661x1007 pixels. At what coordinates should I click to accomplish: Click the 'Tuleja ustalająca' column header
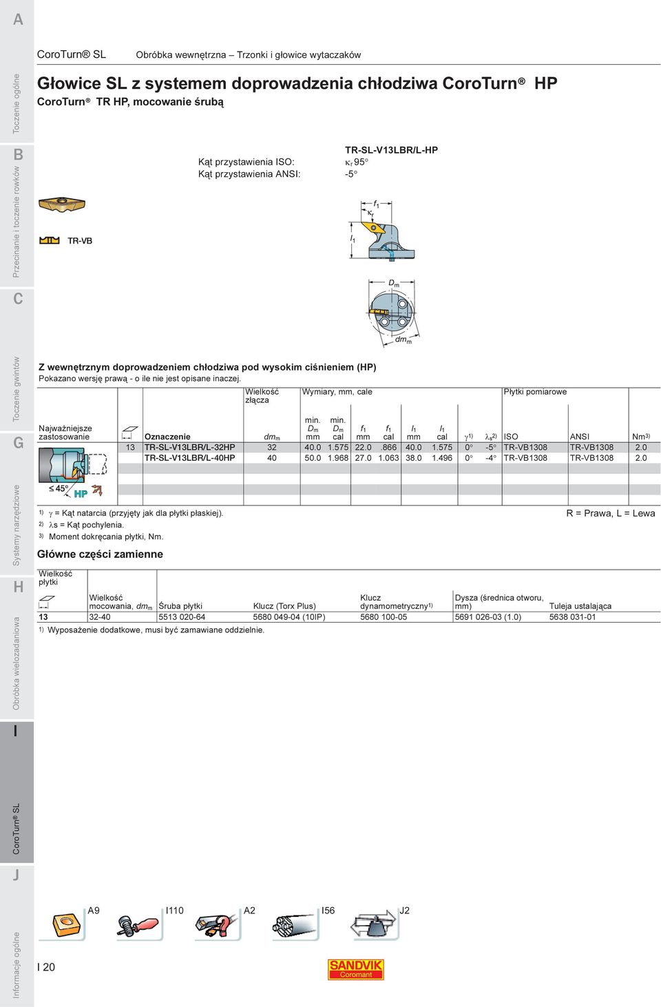pos(580,606)
